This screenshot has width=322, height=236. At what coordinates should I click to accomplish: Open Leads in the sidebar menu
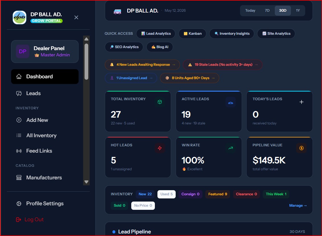(x=45, y=93)
